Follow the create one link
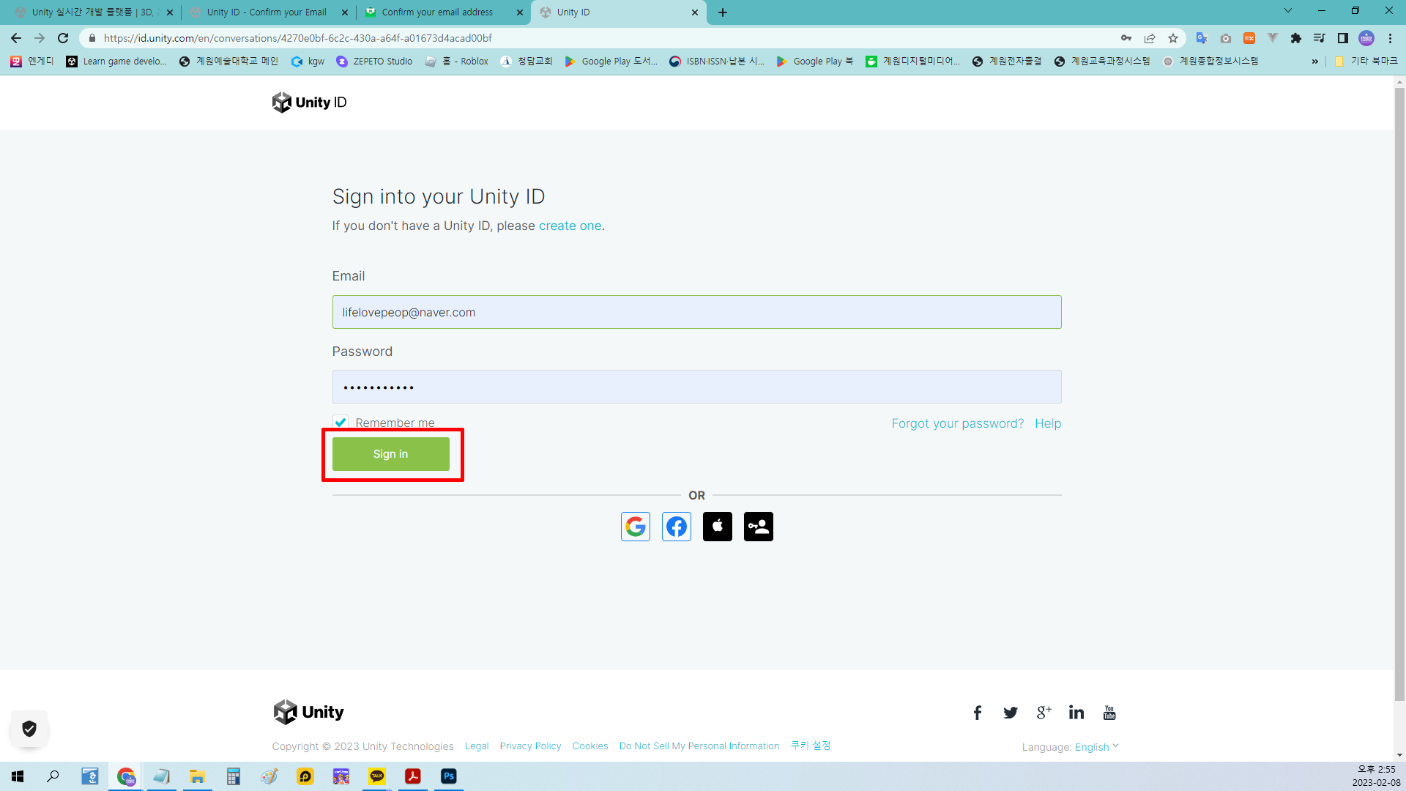Image resolution: width=1406 pixels, height=791 pixels. (570, 226)
